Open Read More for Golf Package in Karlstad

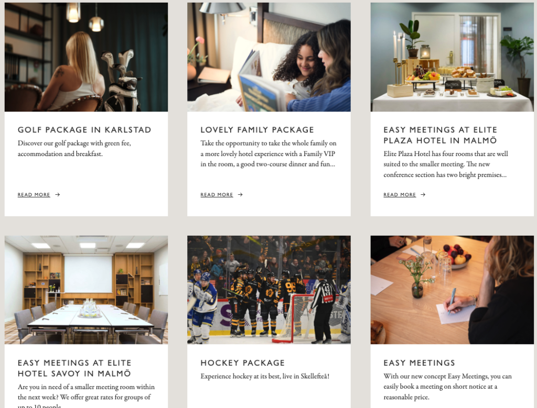point(34,195)
